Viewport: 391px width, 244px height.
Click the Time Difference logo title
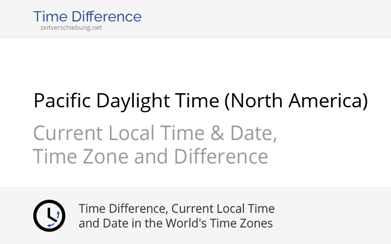coord(87,17)
